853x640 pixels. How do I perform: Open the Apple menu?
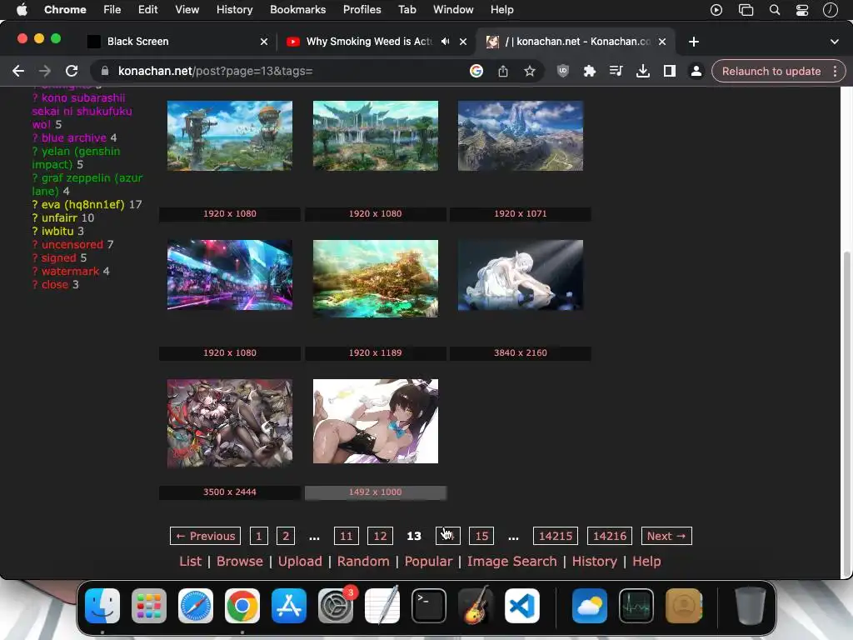22,10
